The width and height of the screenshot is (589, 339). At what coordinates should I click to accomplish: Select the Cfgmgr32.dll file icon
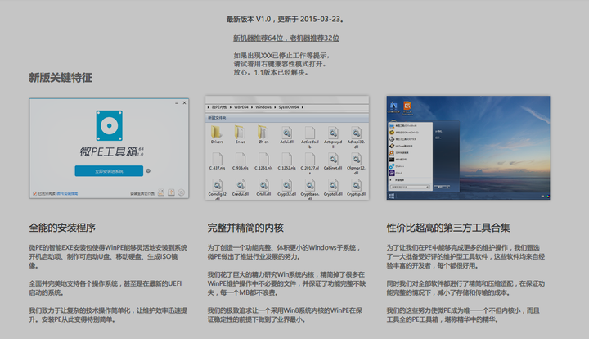pos(356,159)
